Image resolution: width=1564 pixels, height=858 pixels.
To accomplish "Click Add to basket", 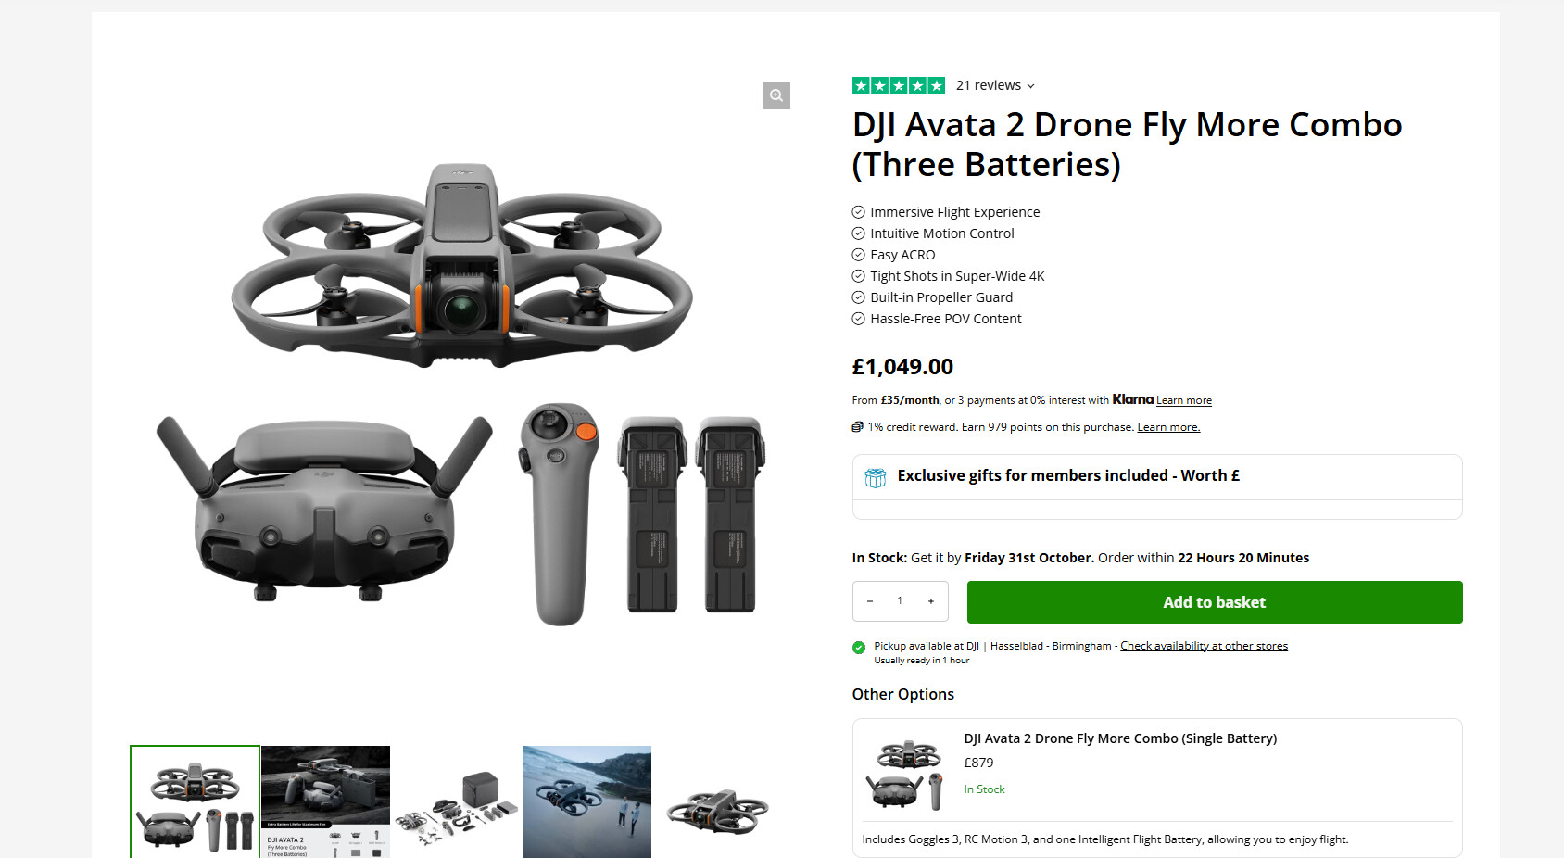I will (1214, 602).
